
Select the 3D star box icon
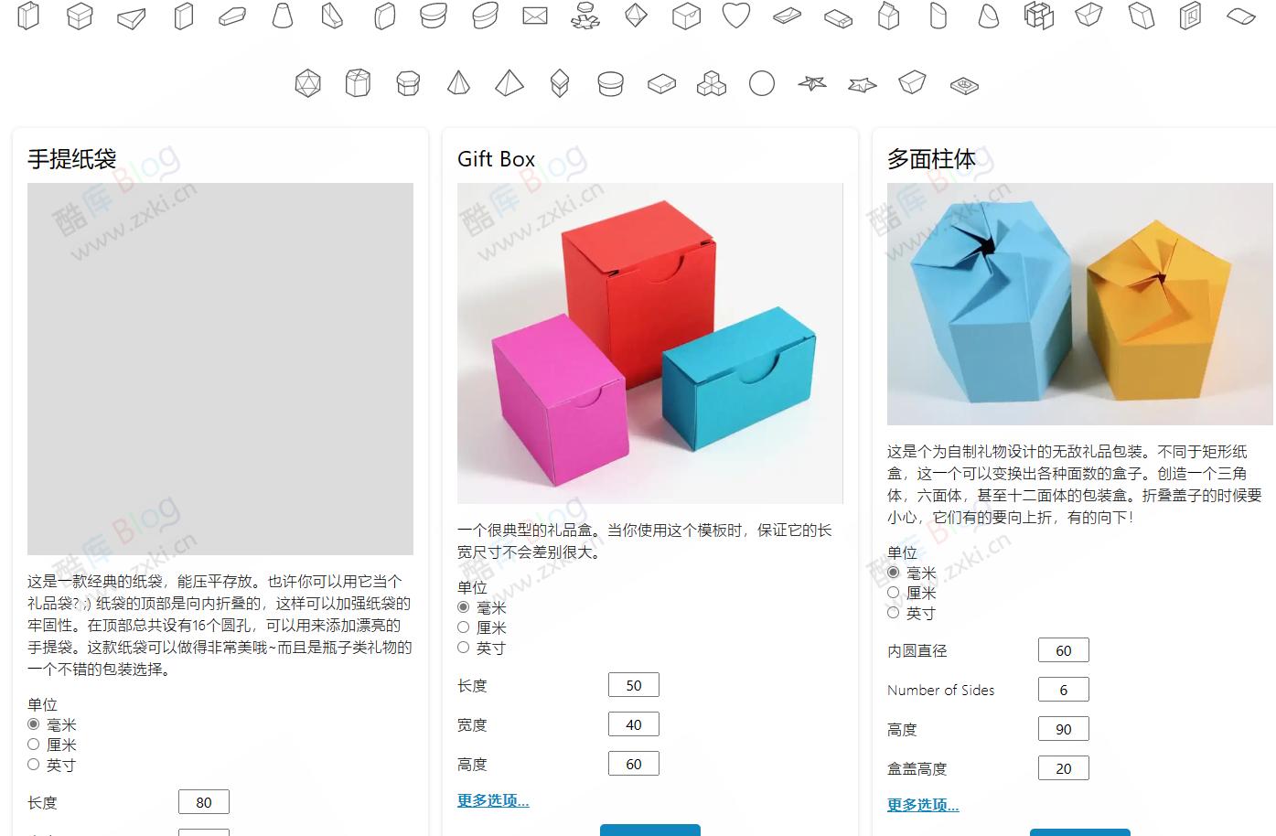click(x=863, y=85)
